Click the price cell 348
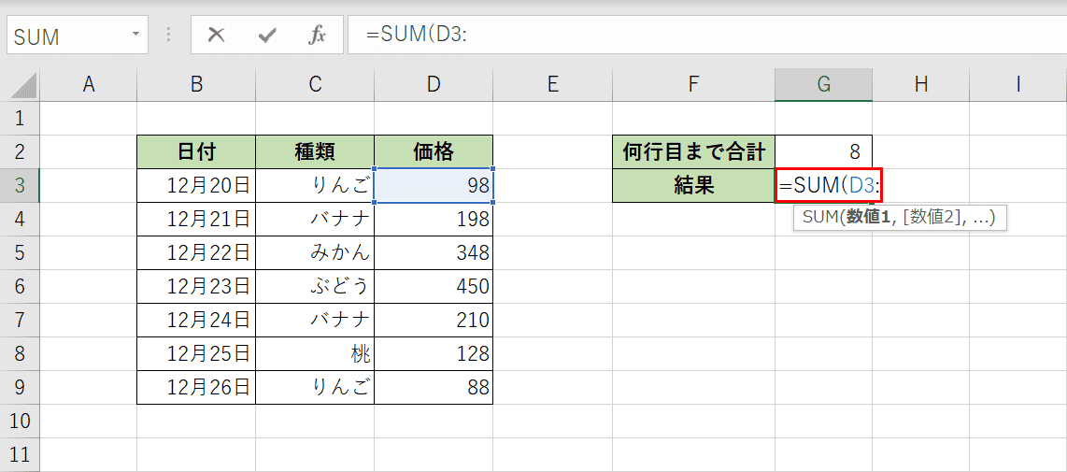The width and height of the screenshot is (1067, 472). [434, 252]
